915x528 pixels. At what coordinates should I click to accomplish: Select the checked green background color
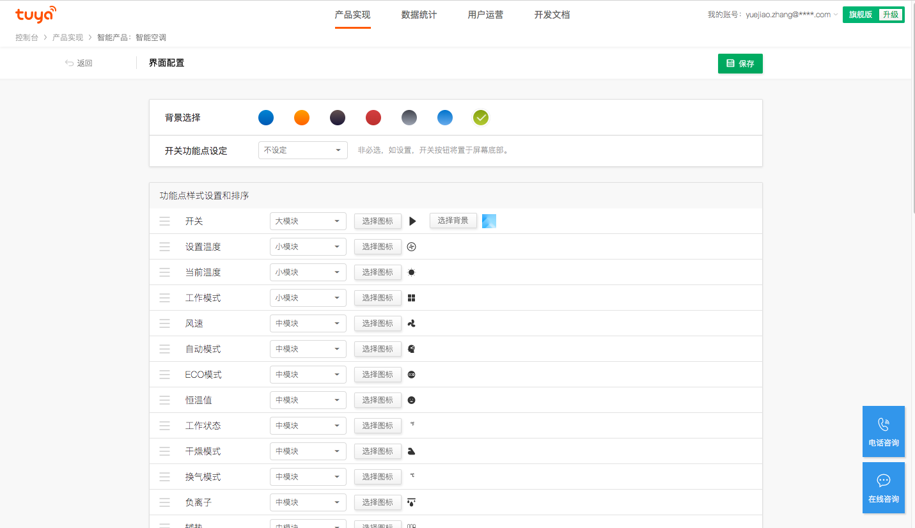click(x=481, y=118)
